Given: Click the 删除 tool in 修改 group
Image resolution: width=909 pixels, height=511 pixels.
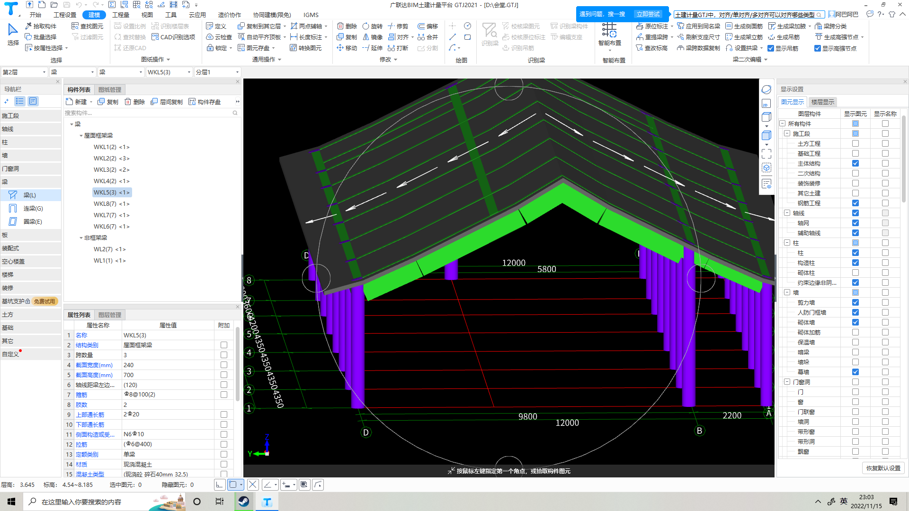Looking at the screenshot, I should pyautogui.click(x=347, y=26).
